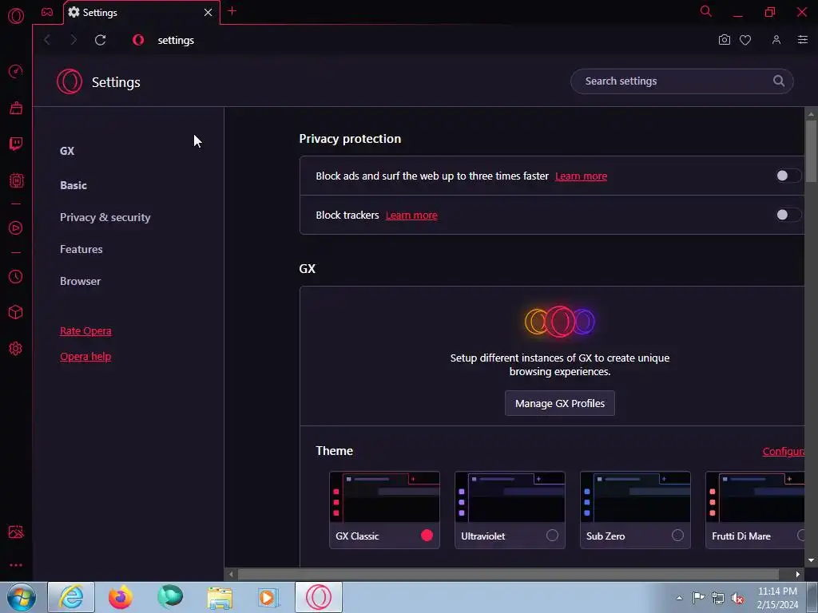Open the Windows Start button
Viewport: 818px width, 613px height.
click(22, 597)
